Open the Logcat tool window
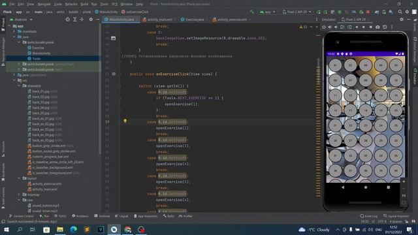Screen dimensions: 418x235 (x=121, y=216)
